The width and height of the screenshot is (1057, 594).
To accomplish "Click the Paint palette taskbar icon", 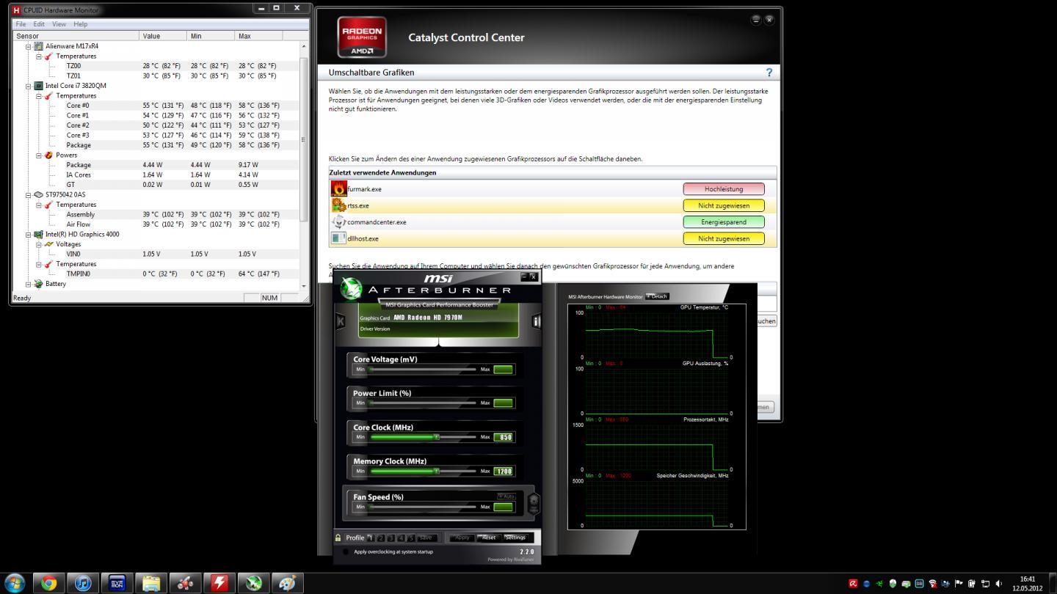I will pos(287,583).
